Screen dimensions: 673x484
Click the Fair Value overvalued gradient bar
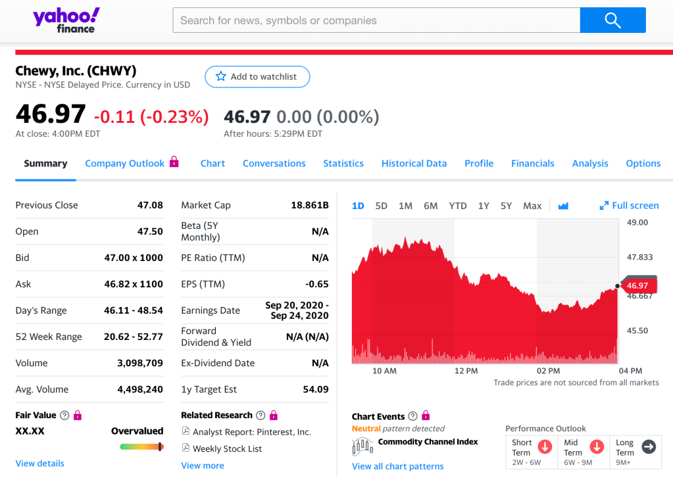(141, 447)
